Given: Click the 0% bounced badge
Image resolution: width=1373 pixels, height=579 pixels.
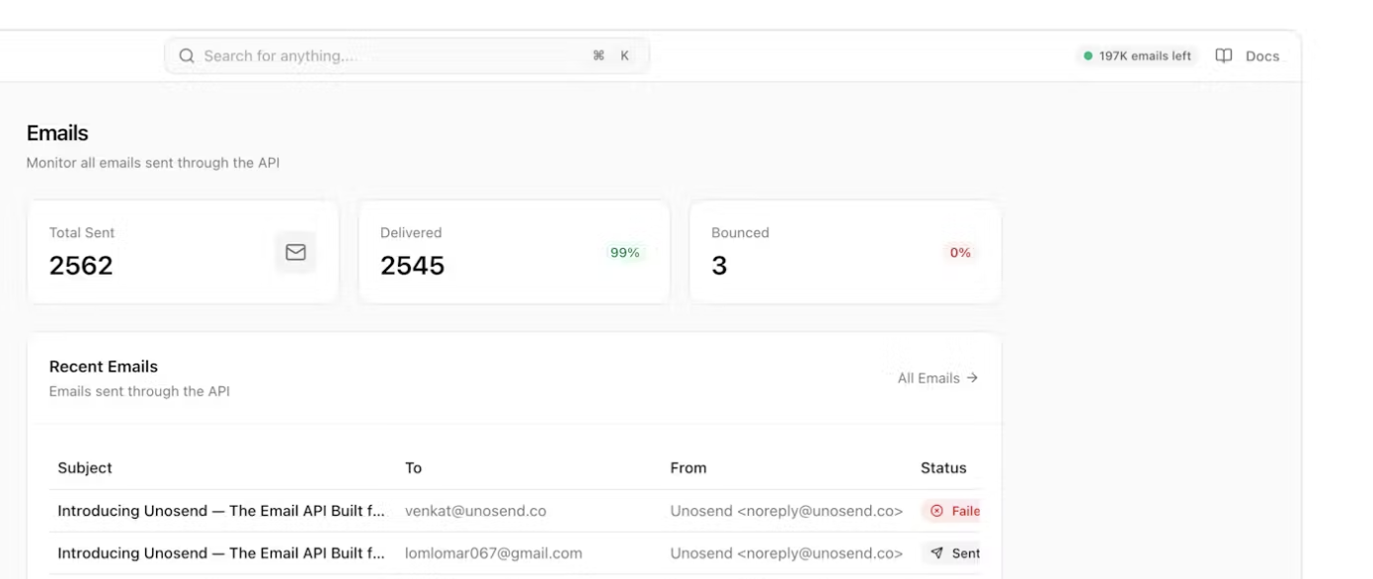Looking at the screenshot, I should [x=960, y=253].
